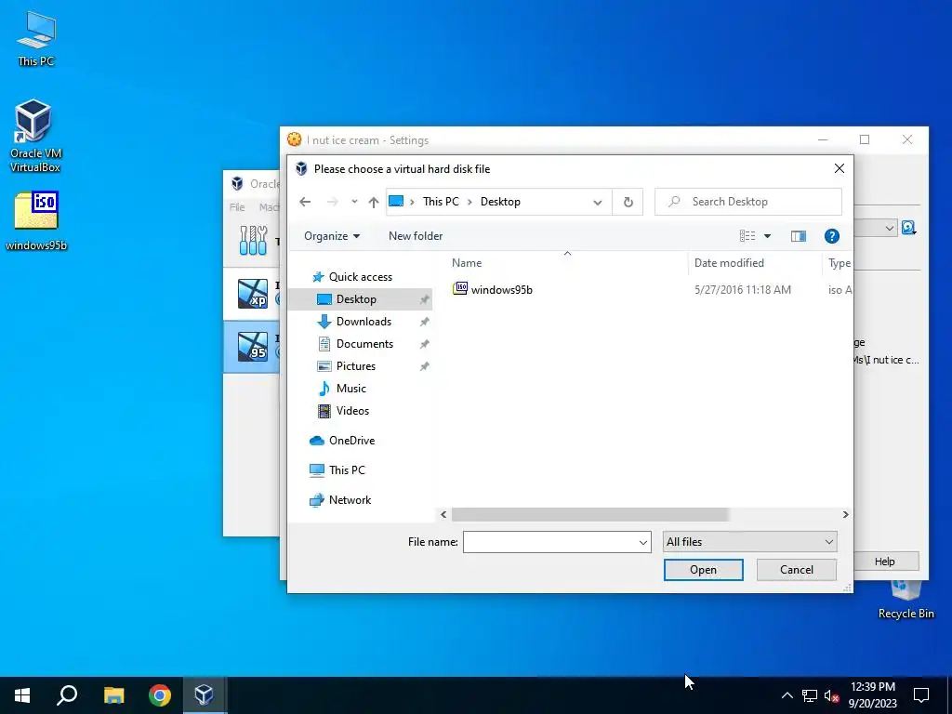Select Desktop in navigation pane

click(x=360, y=299)
